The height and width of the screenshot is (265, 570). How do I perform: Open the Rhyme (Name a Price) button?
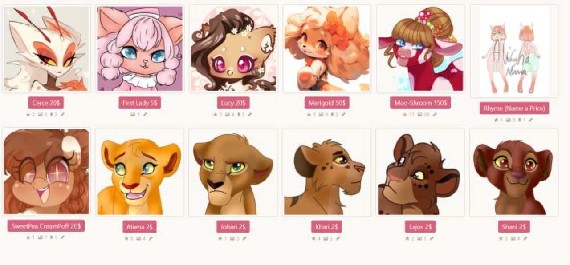[x=514, y=108]
